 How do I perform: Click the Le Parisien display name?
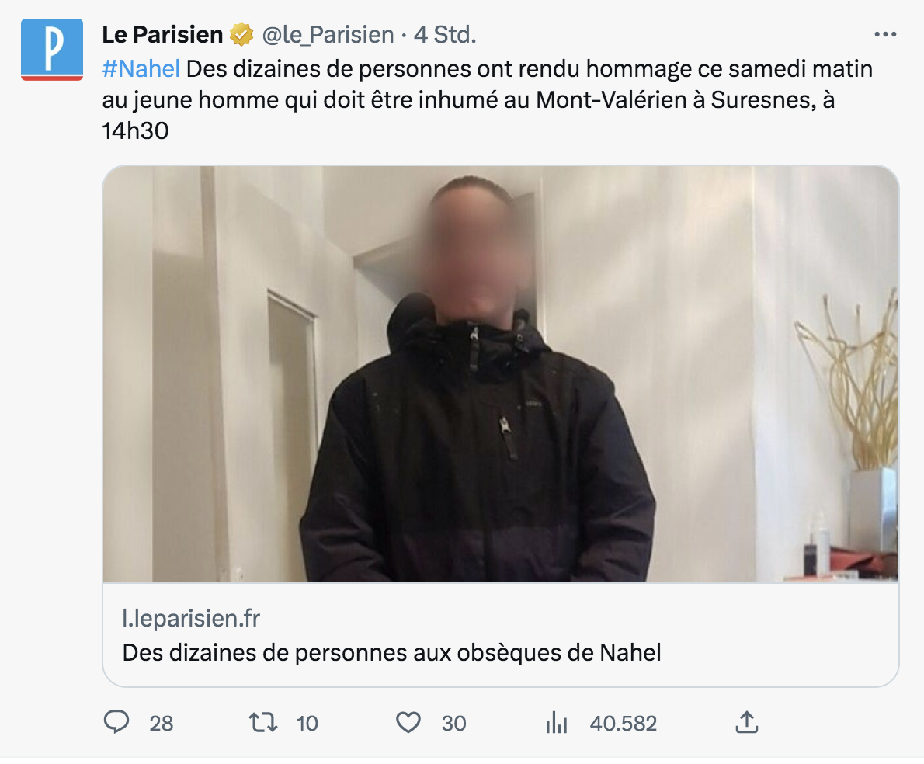pos(162,35)
